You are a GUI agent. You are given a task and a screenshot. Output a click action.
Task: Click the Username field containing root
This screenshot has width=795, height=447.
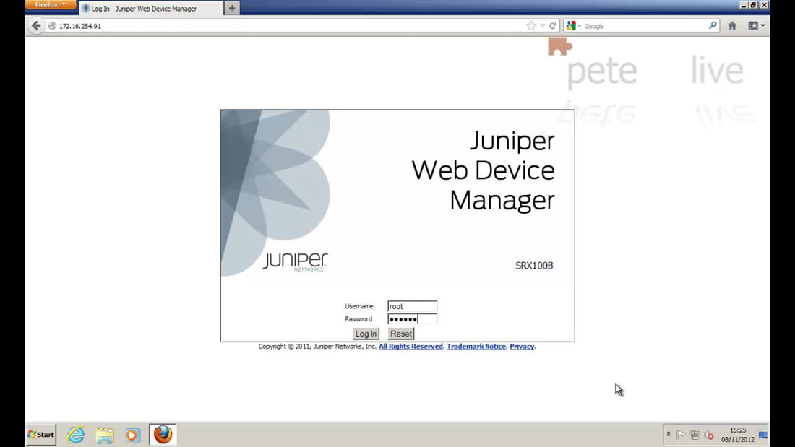412,306
